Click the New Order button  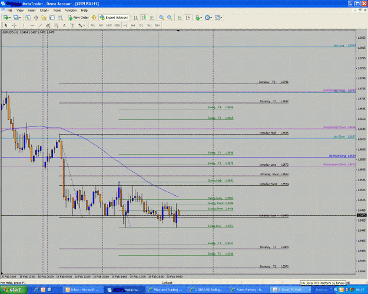click(78, 18)
